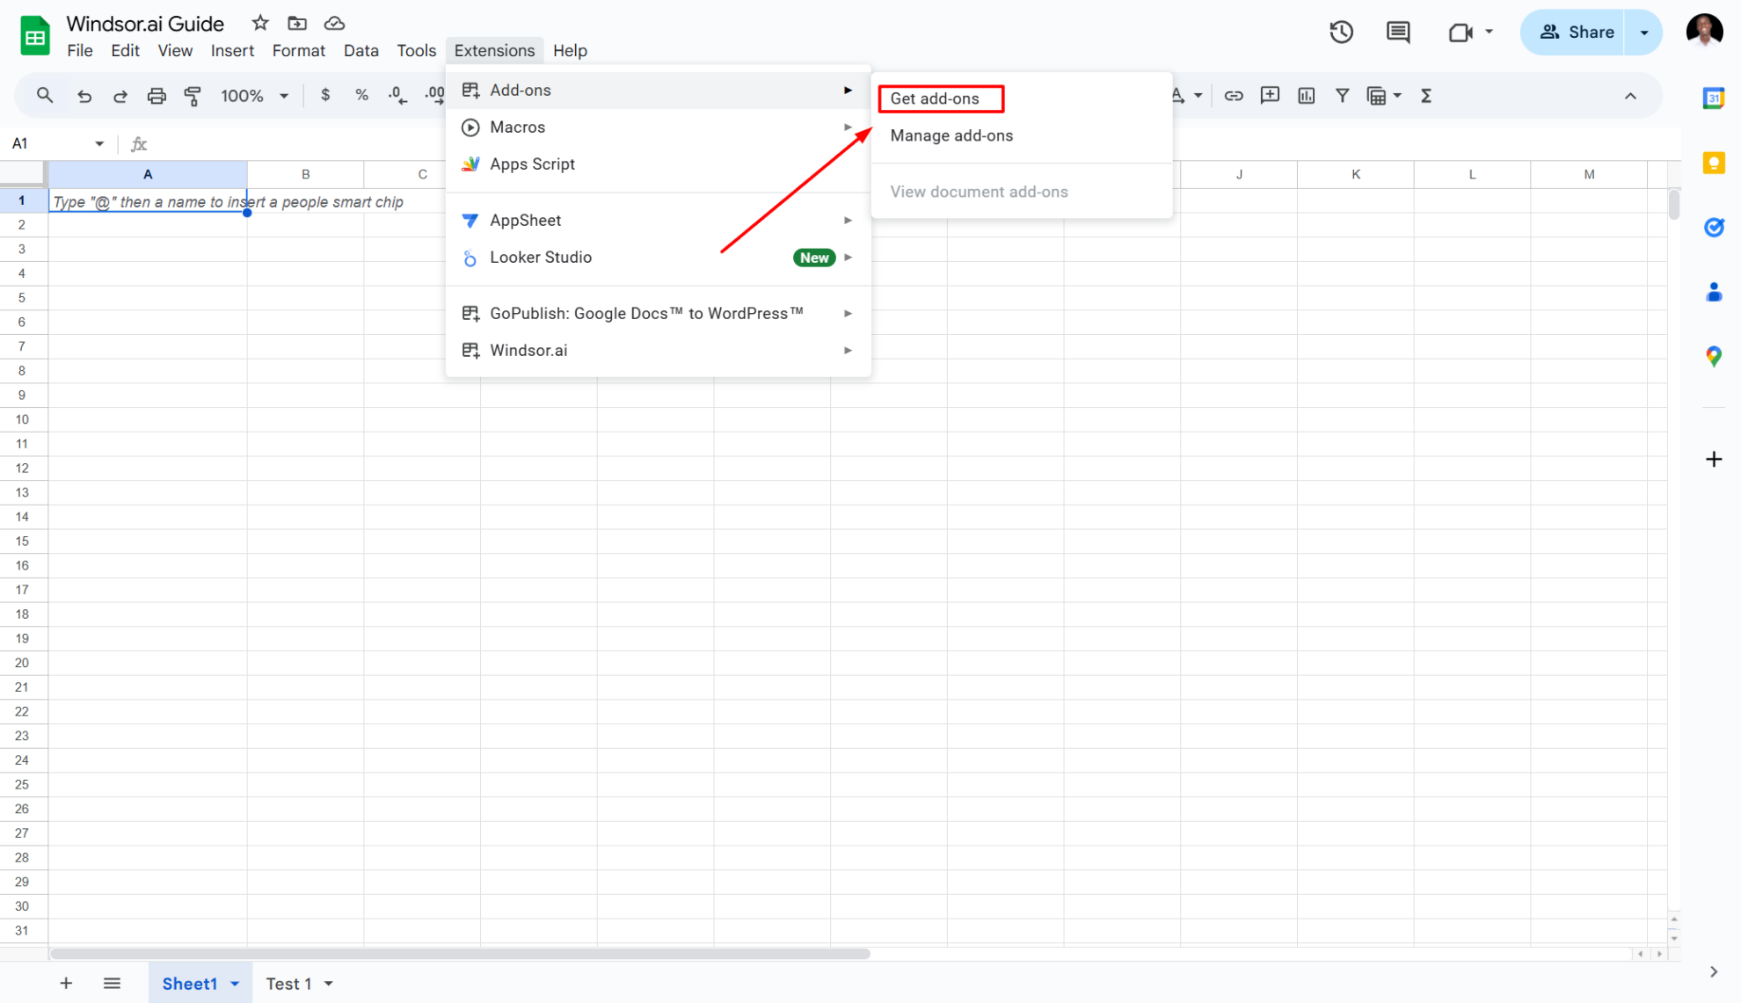Click the insert link icon
1741x1003 pixels.
click(x=1234, y=96)
